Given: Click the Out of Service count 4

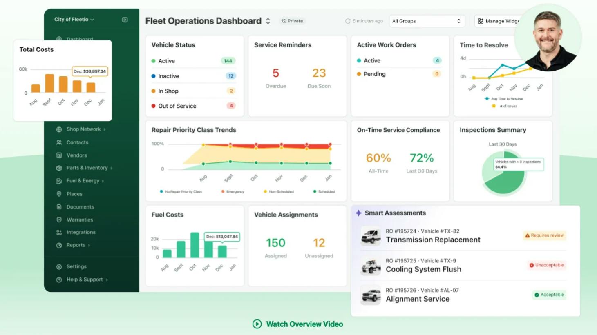Looking at the screenshot, I should point(231,106).
